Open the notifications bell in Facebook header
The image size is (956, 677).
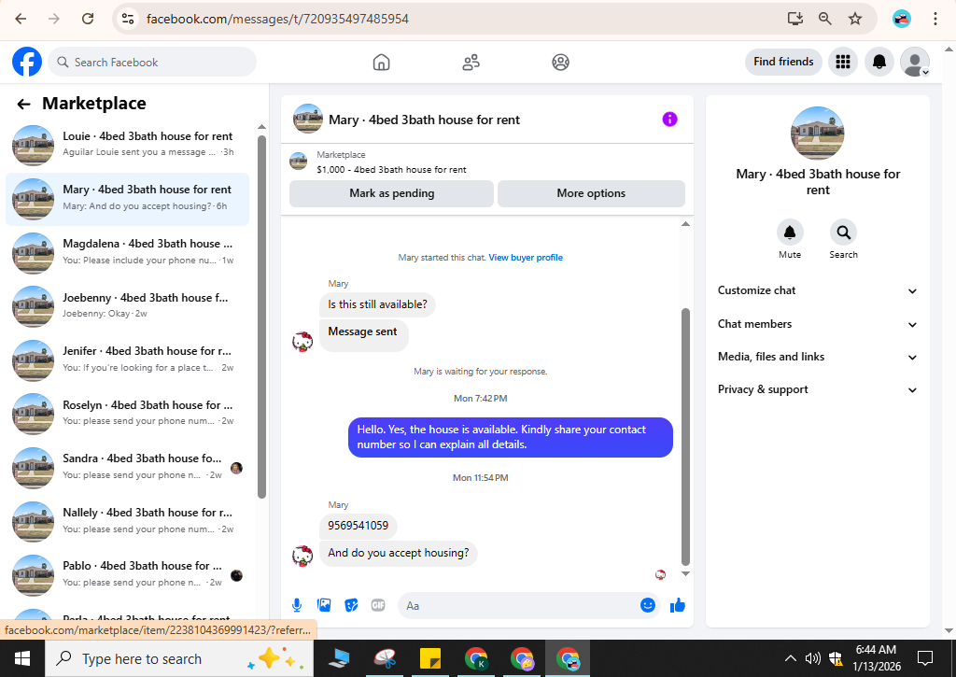[x=879, y=62]
